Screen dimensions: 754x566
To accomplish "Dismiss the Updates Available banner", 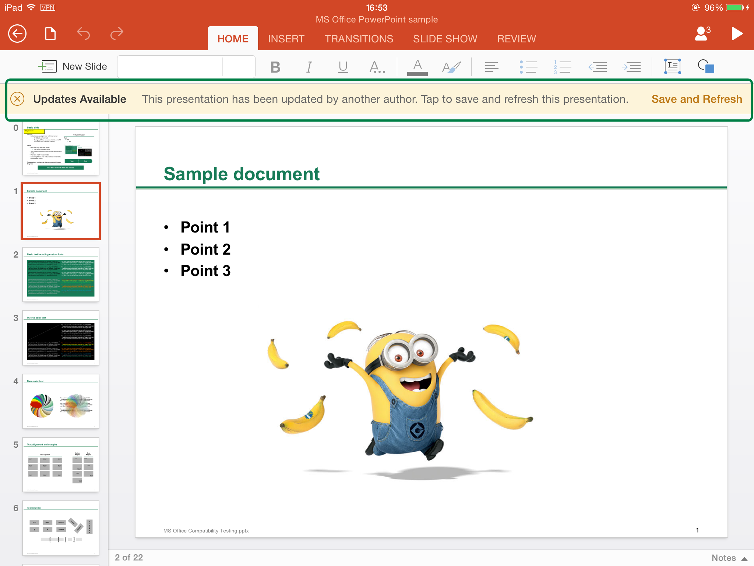I will 17,99.
